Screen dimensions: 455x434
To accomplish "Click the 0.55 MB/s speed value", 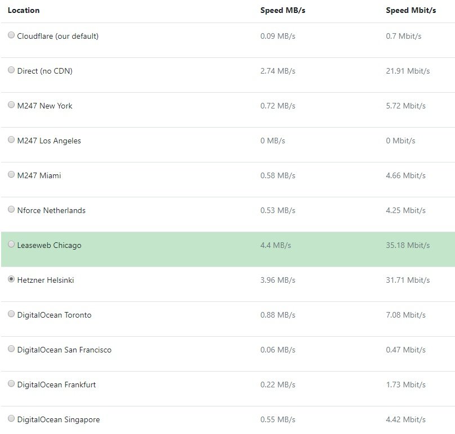I will 278,419.
